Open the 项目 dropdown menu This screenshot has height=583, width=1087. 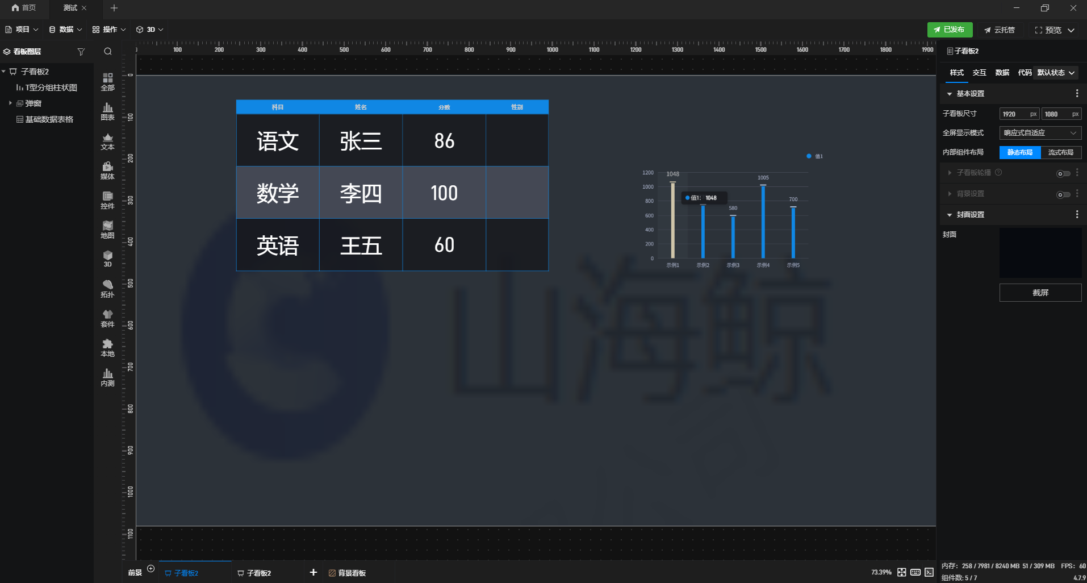pos(22,30)
